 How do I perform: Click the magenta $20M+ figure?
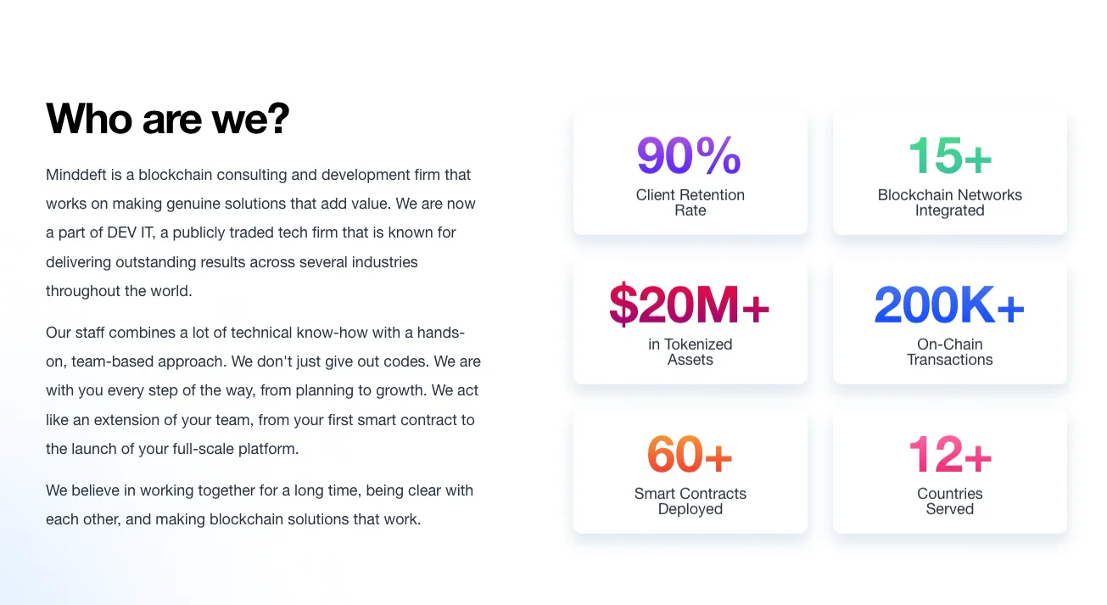pos(690,305)
